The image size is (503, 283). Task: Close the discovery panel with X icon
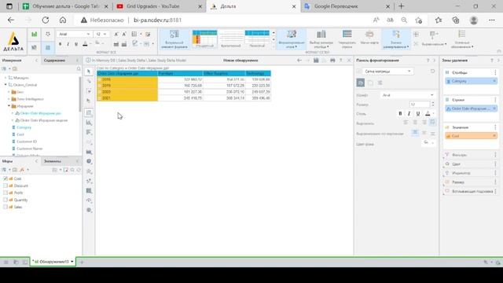[349, 61]
